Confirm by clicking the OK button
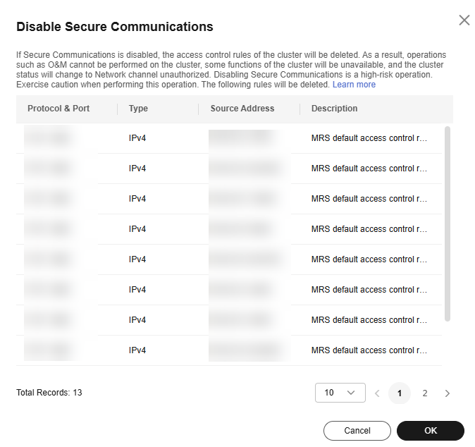The height and width of the screenshot is (447, 475). click(431, 431)
